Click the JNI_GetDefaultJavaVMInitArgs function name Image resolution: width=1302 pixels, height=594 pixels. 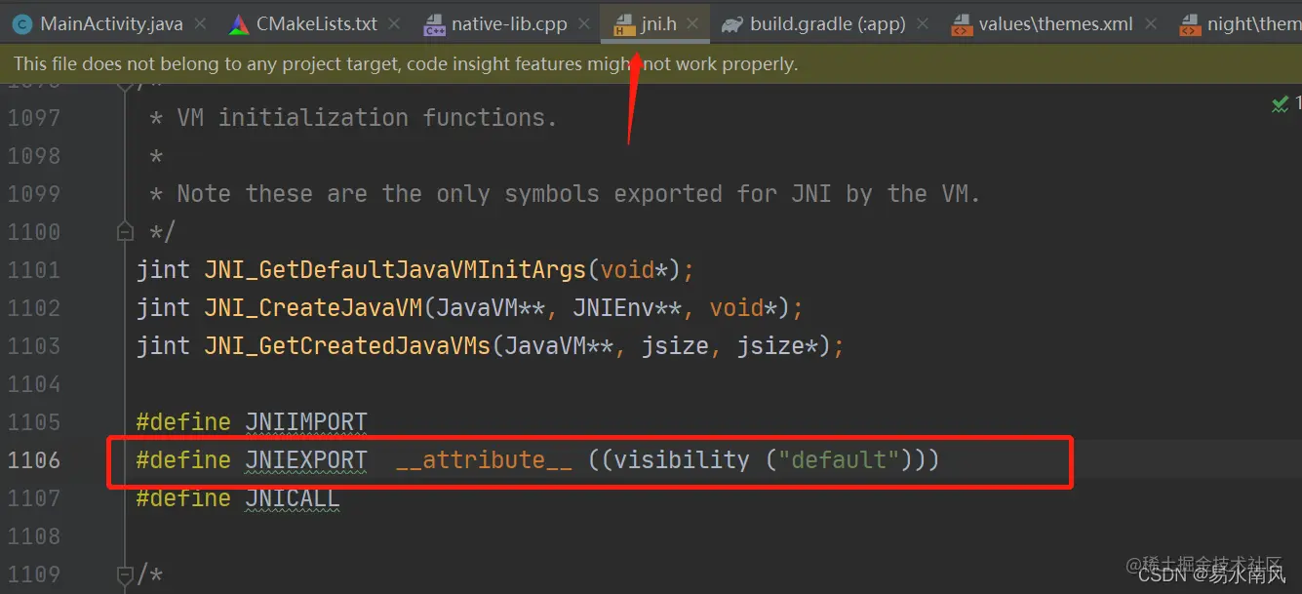tap(396, 270)
